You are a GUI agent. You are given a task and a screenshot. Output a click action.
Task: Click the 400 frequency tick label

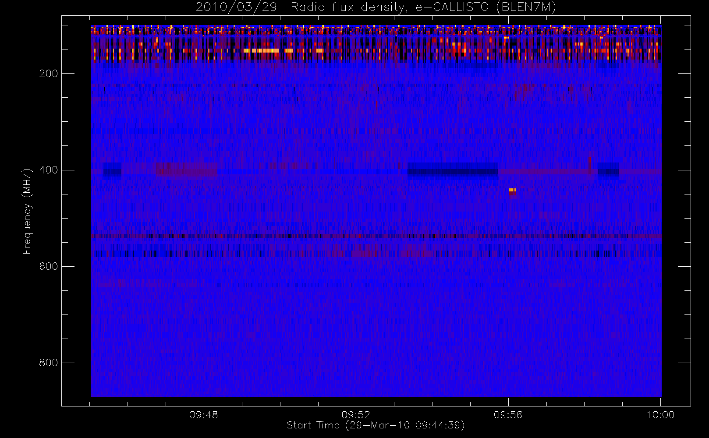pos(48,170)
